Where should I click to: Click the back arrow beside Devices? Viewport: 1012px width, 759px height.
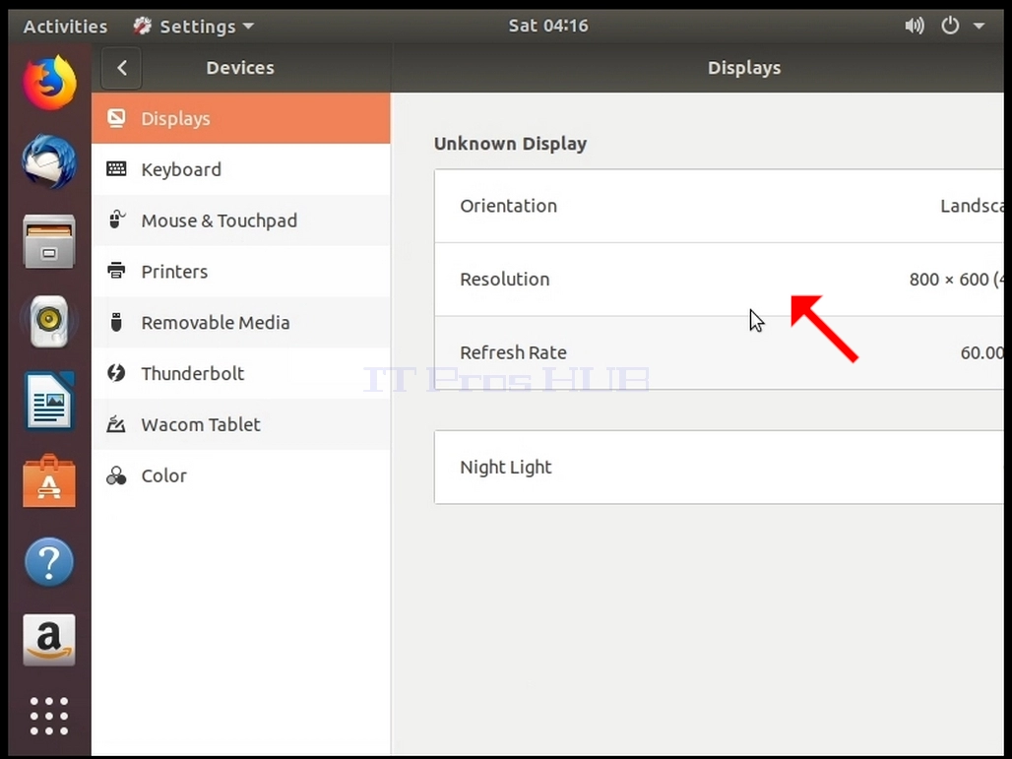(121, 68)
